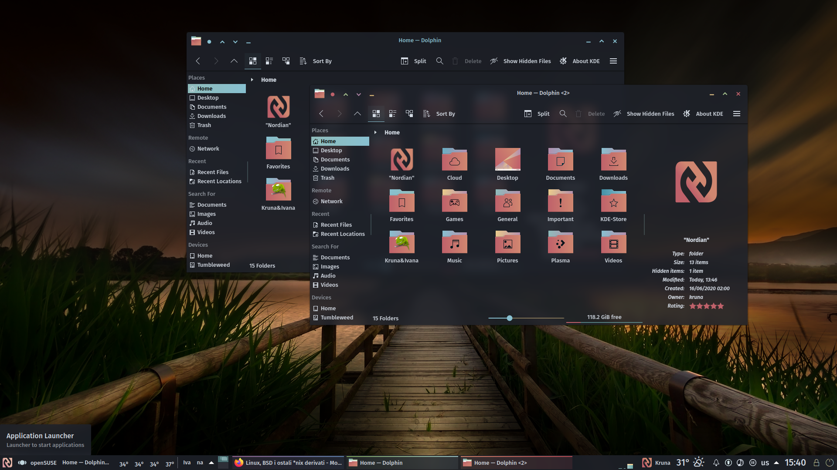Open the KDE-Store folder
837x470 pixels.
tap(613, 205)
